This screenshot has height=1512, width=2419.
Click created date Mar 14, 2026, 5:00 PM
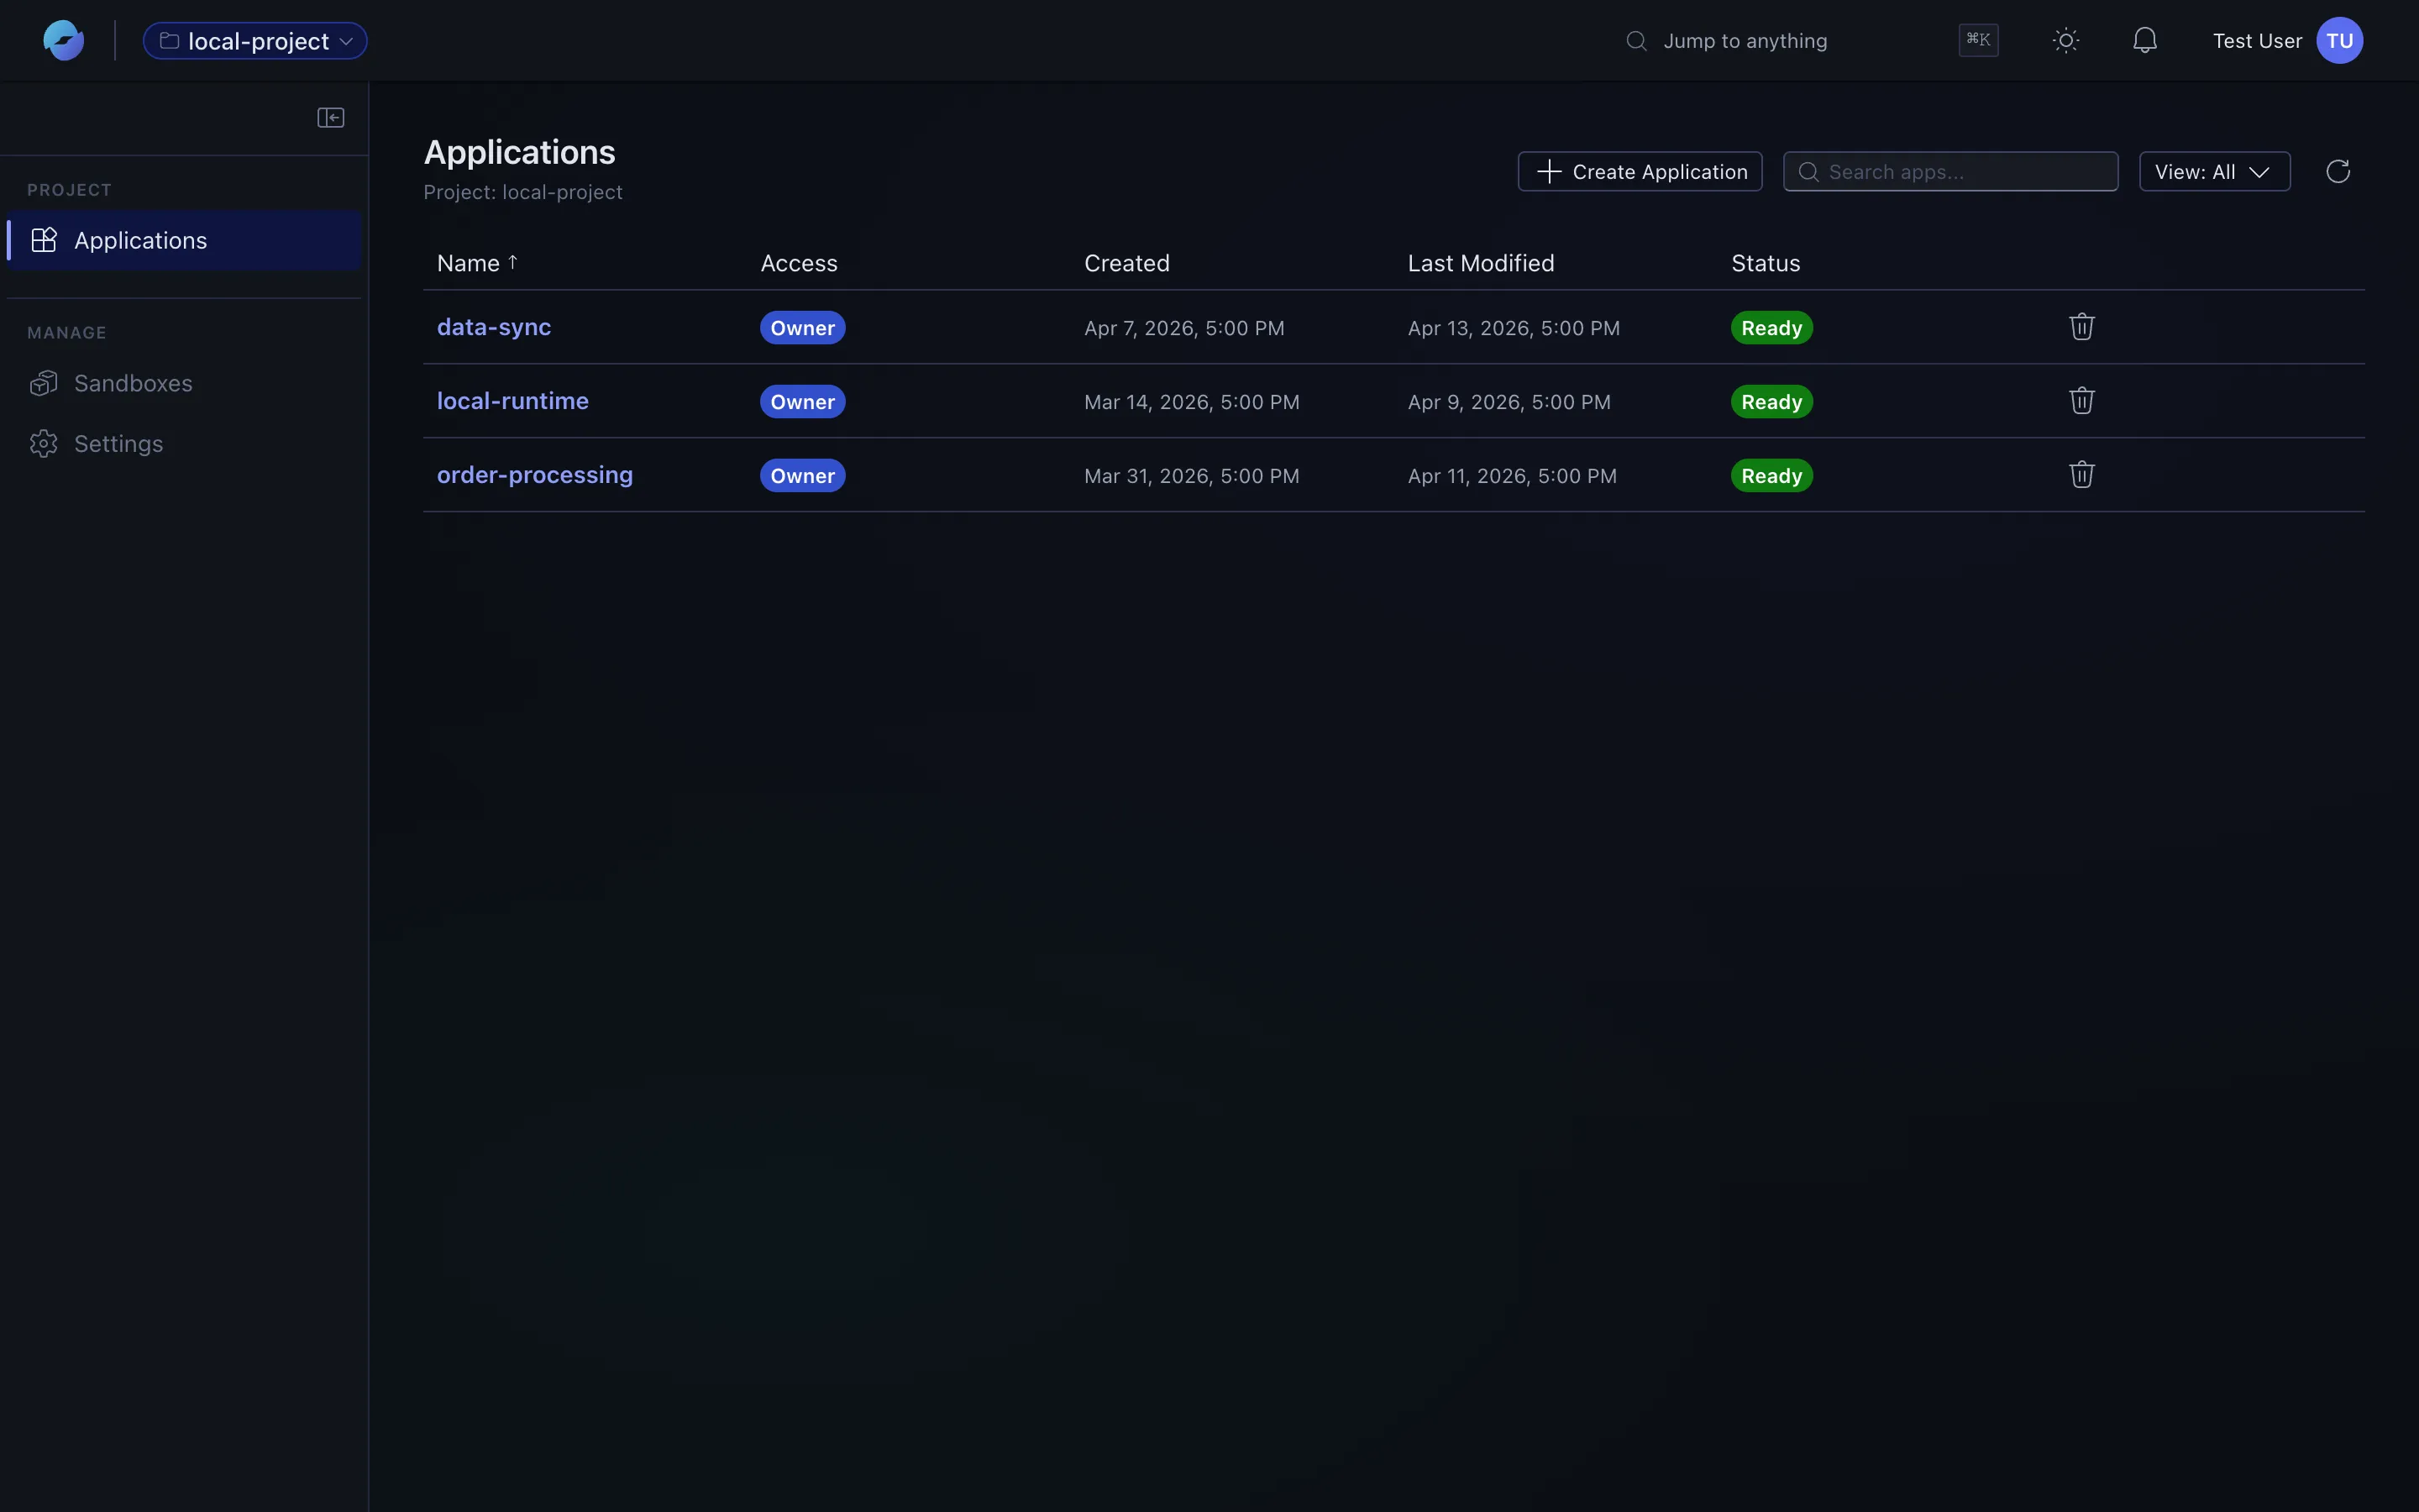pos(1192,402)
